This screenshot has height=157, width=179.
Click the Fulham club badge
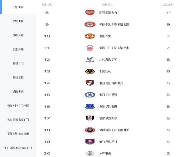(90, 118)
